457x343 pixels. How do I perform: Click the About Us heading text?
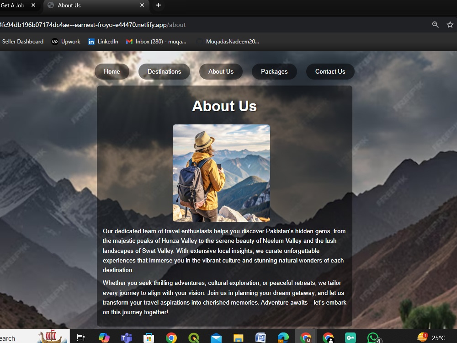click(224, 106)
